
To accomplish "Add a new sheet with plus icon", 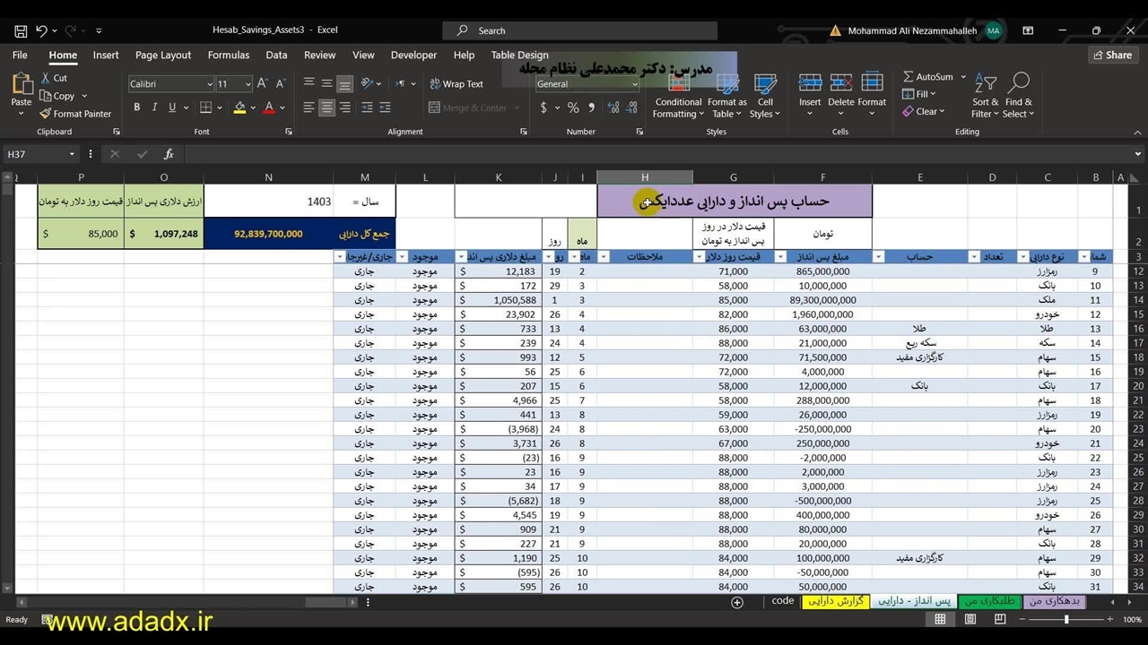I will (737, 603).
